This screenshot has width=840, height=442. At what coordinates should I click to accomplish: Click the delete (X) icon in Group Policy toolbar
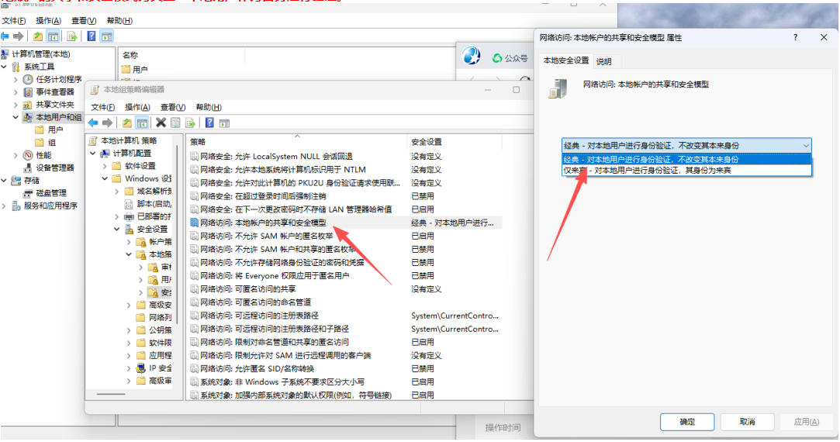click(x=161, y=123)
